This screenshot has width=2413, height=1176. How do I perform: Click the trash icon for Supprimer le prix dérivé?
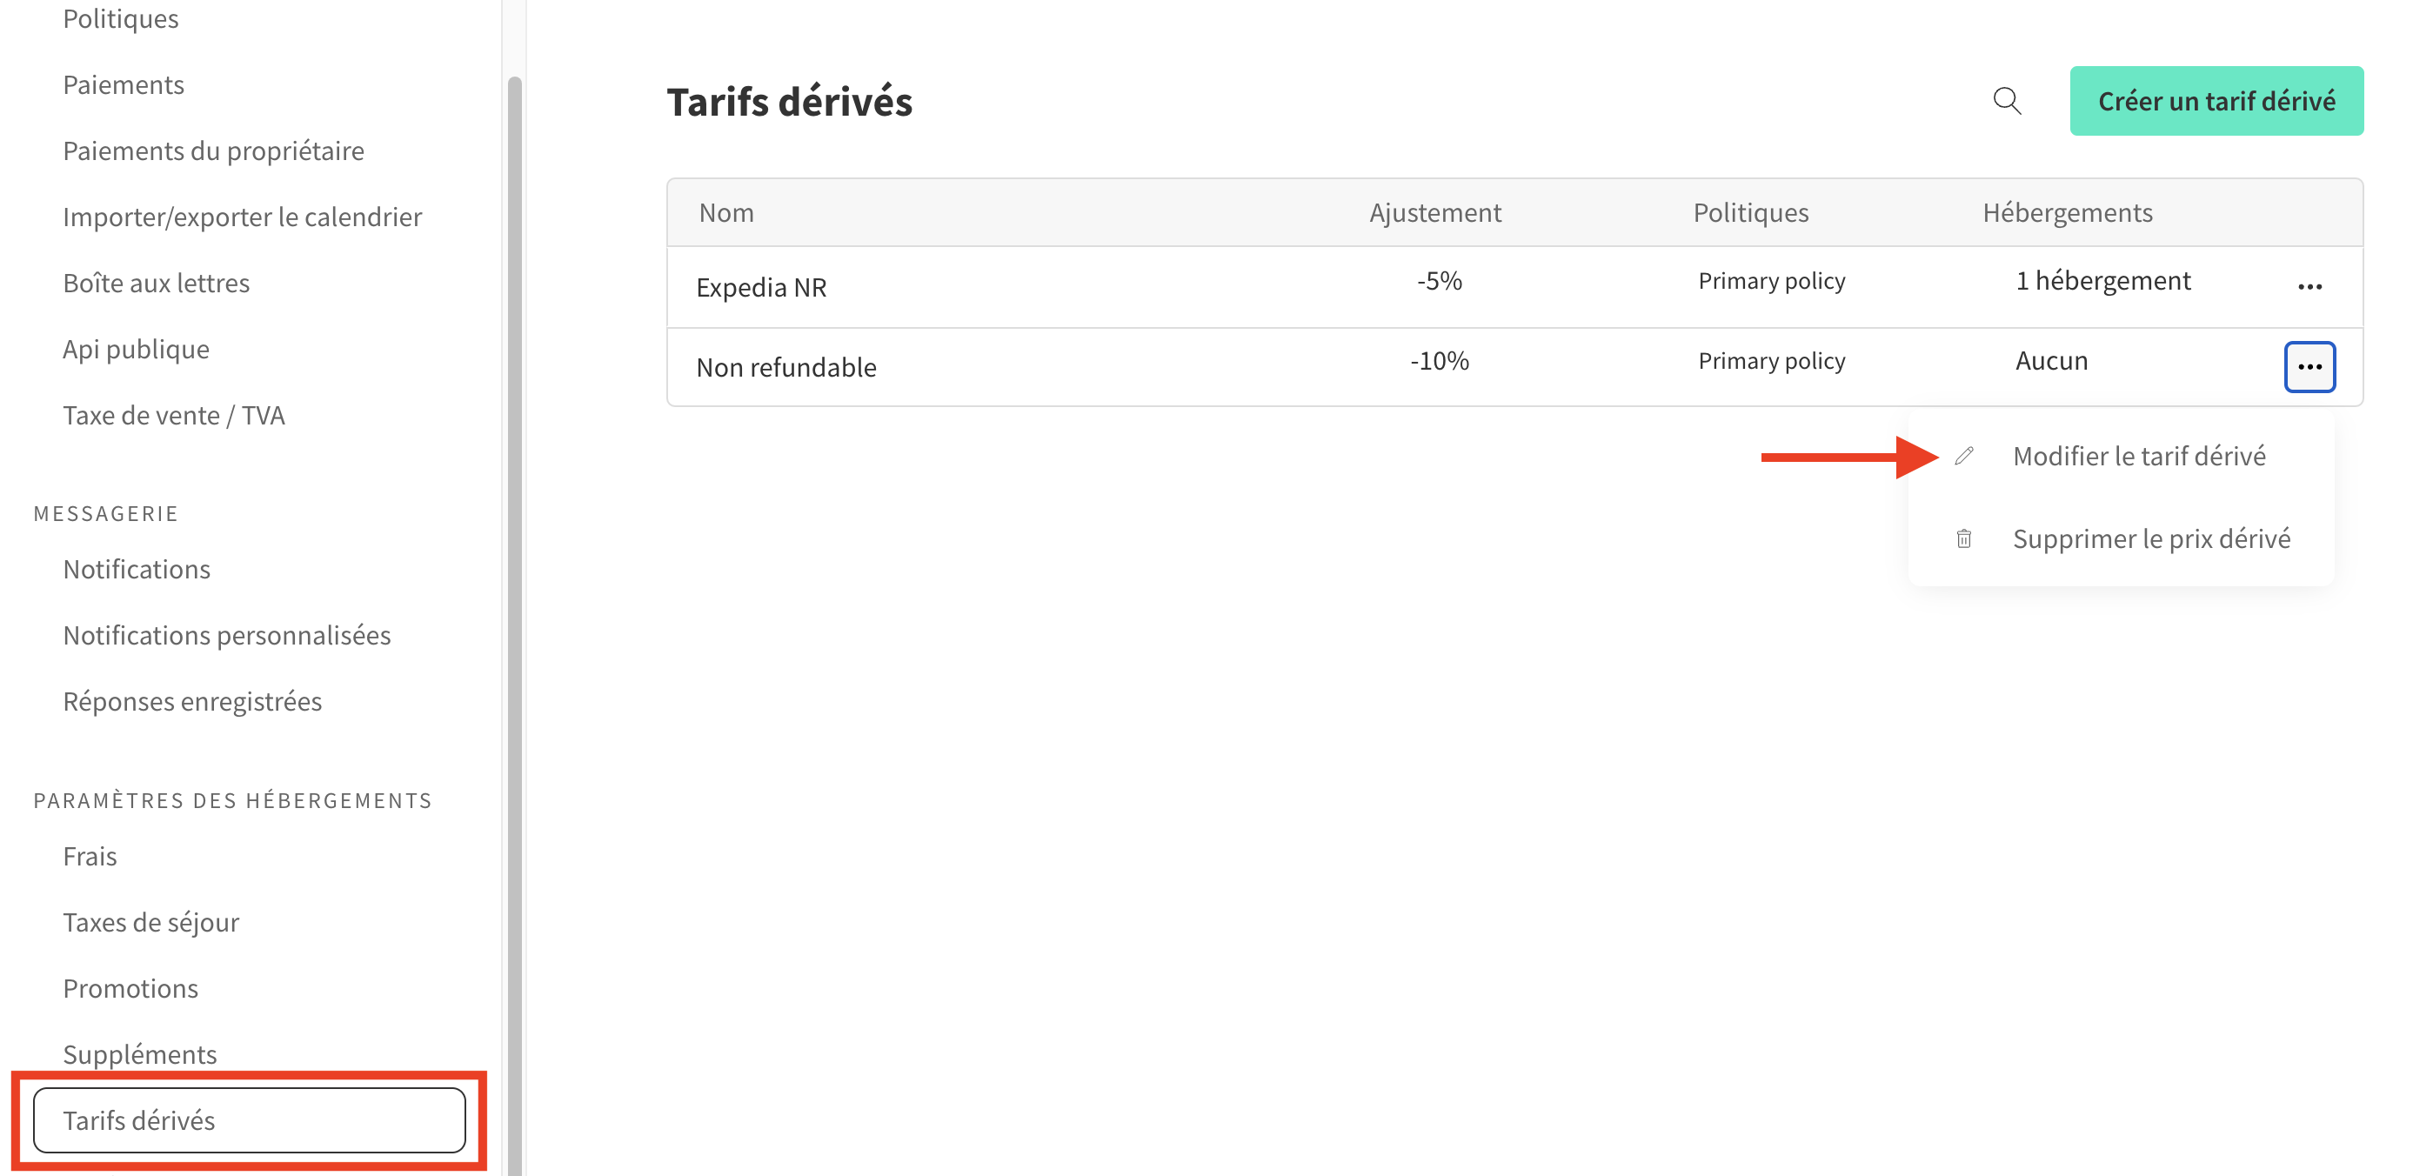(1963, 538)
